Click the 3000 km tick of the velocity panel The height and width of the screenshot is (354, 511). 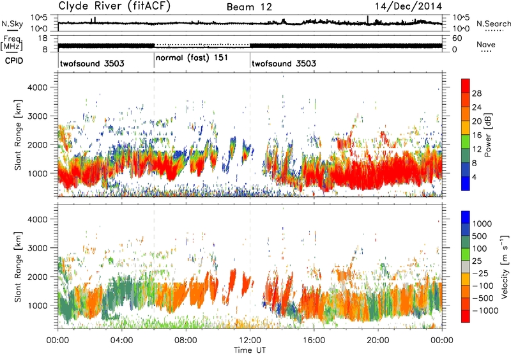(37, 248)
